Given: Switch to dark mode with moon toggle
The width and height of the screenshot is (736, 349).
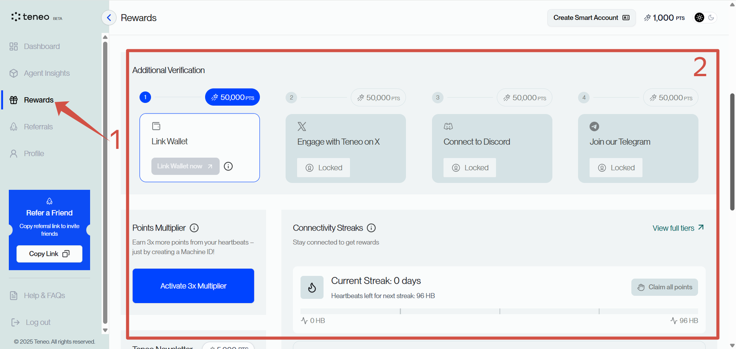Looking at the screenshot, I should pyautogui.click(x=711, y=17).
